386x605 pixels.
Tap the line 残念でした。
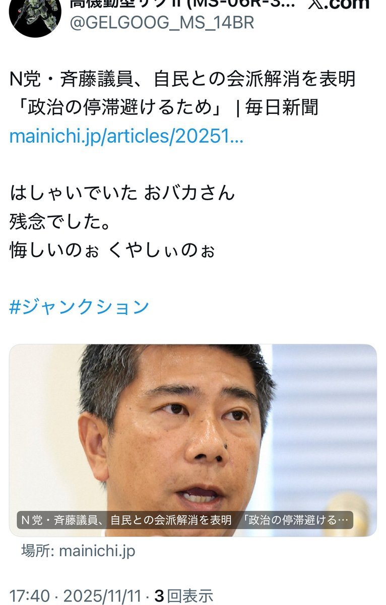pyautogui.click(x=60, y=221)
